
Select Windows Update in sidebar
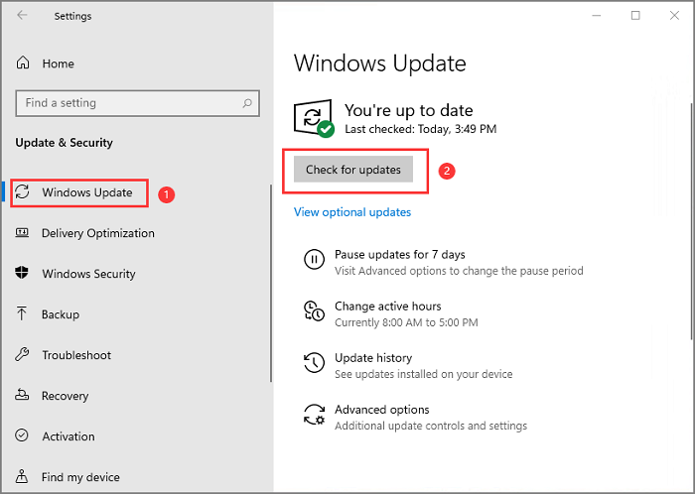[86, 192]
